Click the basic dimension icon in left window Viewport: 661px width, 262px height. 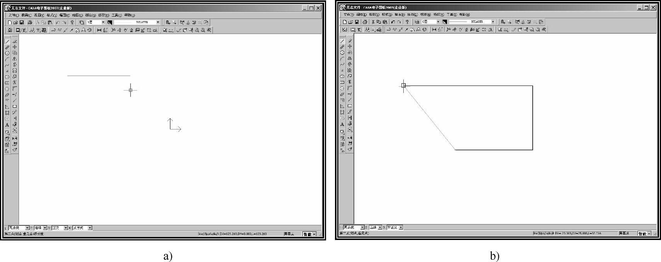tap(99, 30)
